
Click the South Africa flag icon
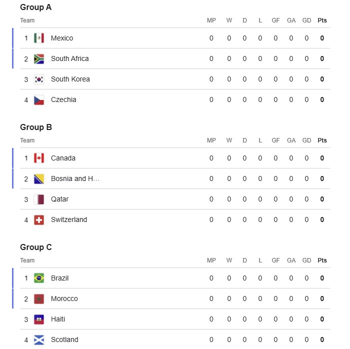coord(39,58)
